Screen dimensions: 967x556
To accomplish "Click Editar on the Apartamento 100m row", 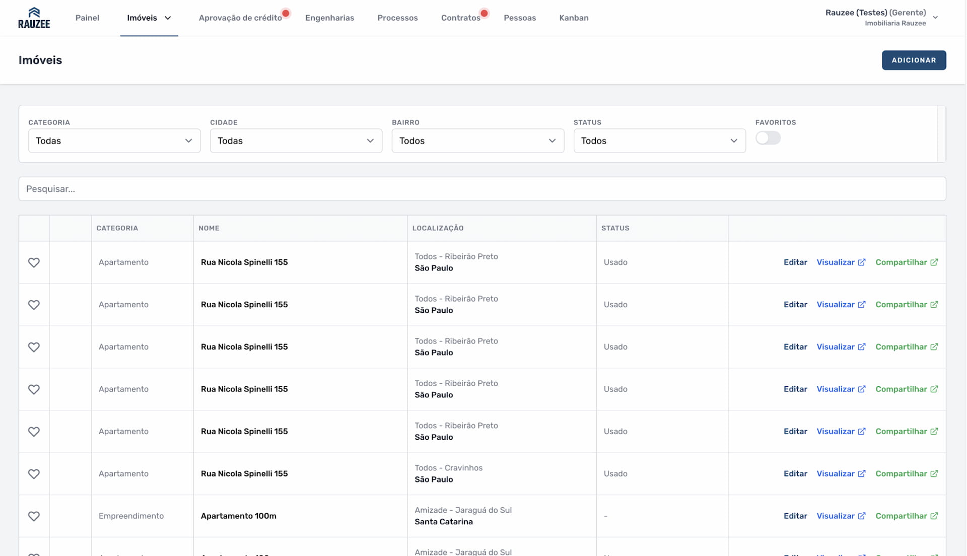I will click(795, 516).
